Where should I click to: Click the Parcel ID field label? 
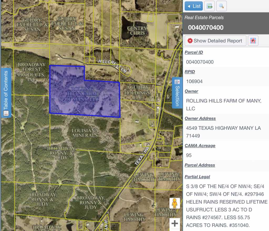tap(194, 52)
